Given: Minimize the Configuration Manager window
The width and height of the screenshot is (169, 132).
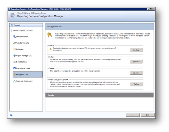Looking at the screenshot, I should [x=148, y=9].
